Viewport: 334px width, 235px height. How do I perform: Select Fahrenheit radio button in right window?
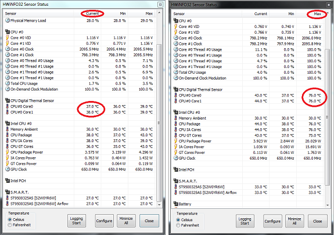point(178,225)
